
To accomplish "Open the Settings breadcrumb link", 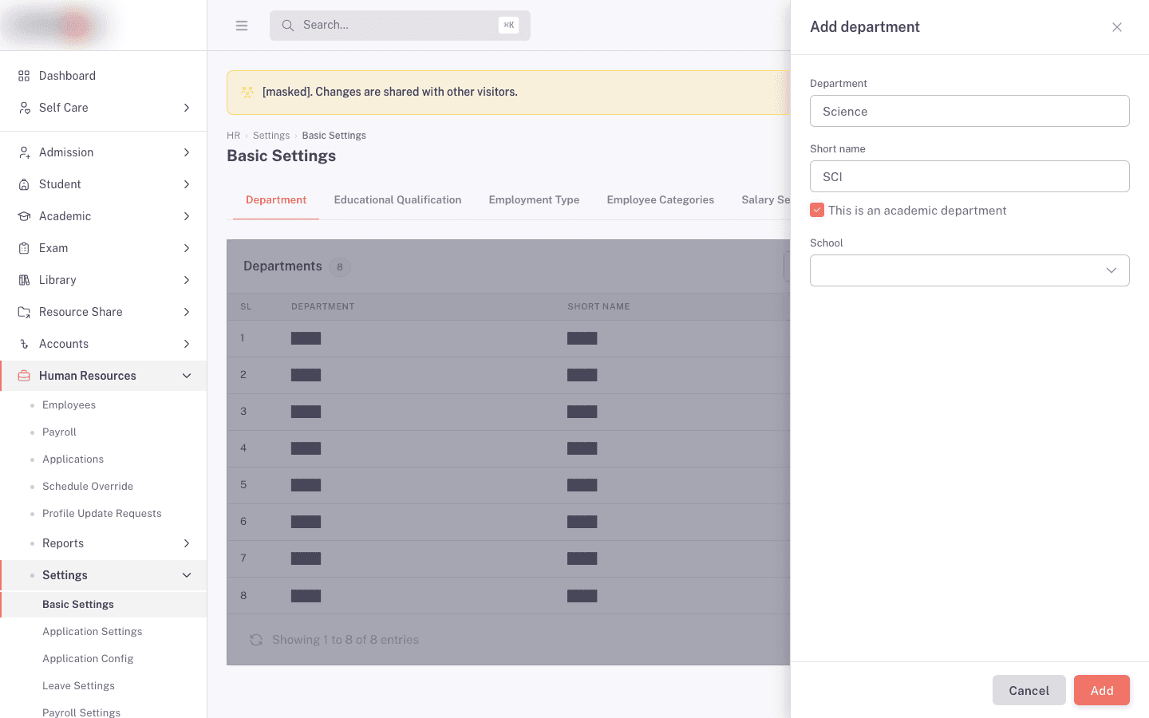I will tap(271, 136).
